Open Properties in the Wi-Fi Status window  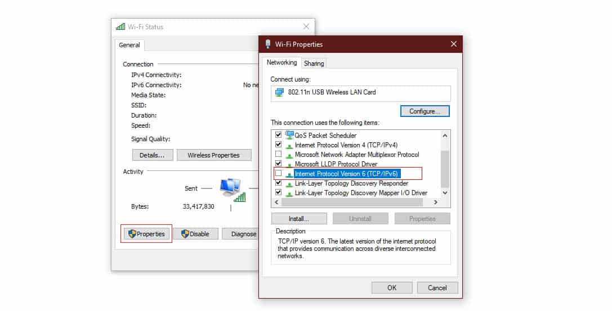tap(147, 234)
